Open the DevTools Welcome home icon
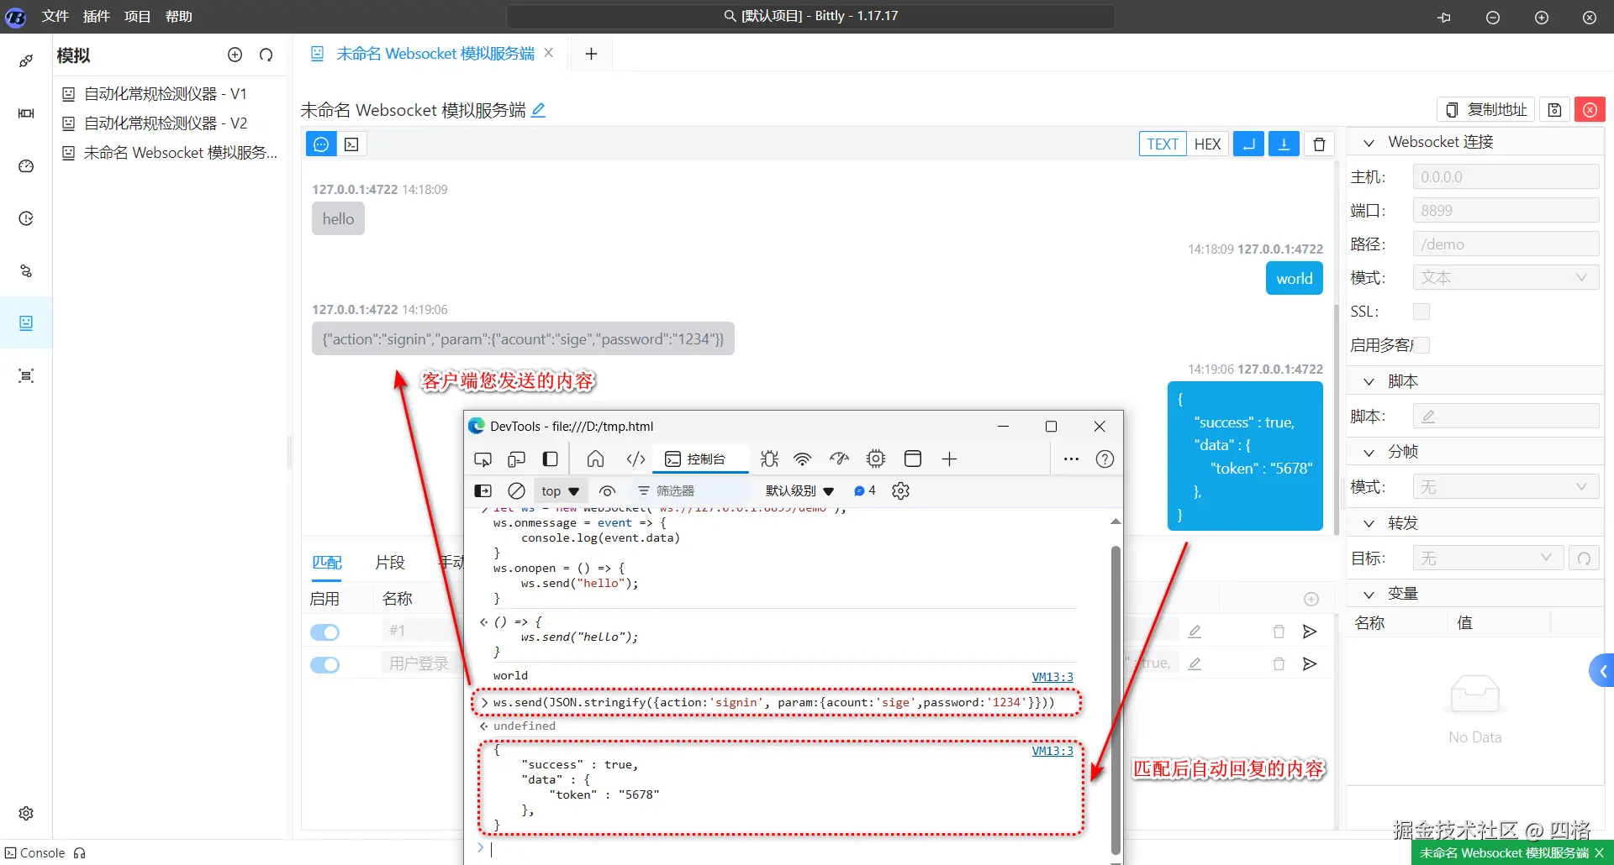The width and height of the screenshot is (1614, 865). pyautogui.click(x=595, y=459)
